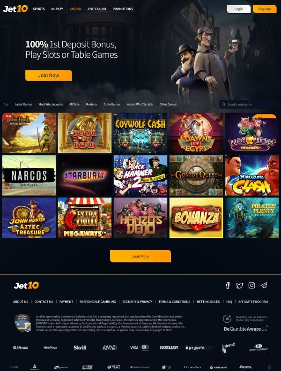Screen dimensions: 281x371
Task: Open the Starburst game thumbnail
Action: pos(85,175)
